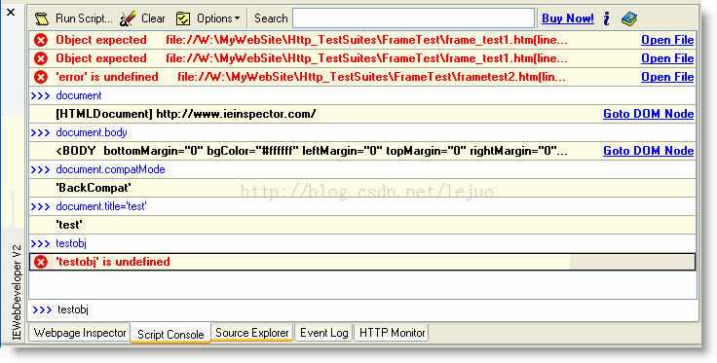Select the 'BackCompat' result row
Viewport: 717px width, 363px height.
point(363,188)
